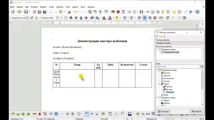
Task: Click the Товар table header cell
Action: coord(77,66)
